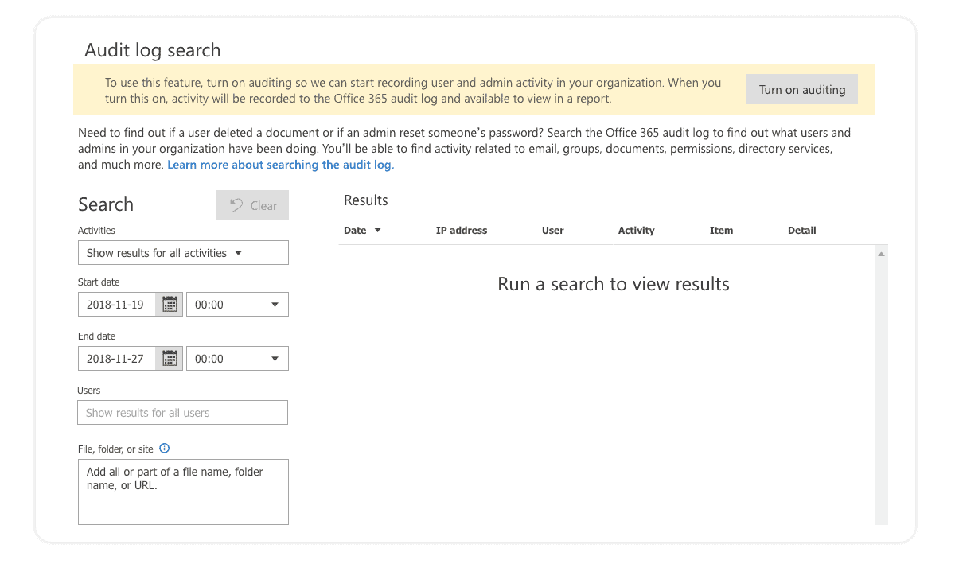Click the Clear search button
Image resolution: width=955 pixels, height=564 pixels.
(x=252, y=205)
